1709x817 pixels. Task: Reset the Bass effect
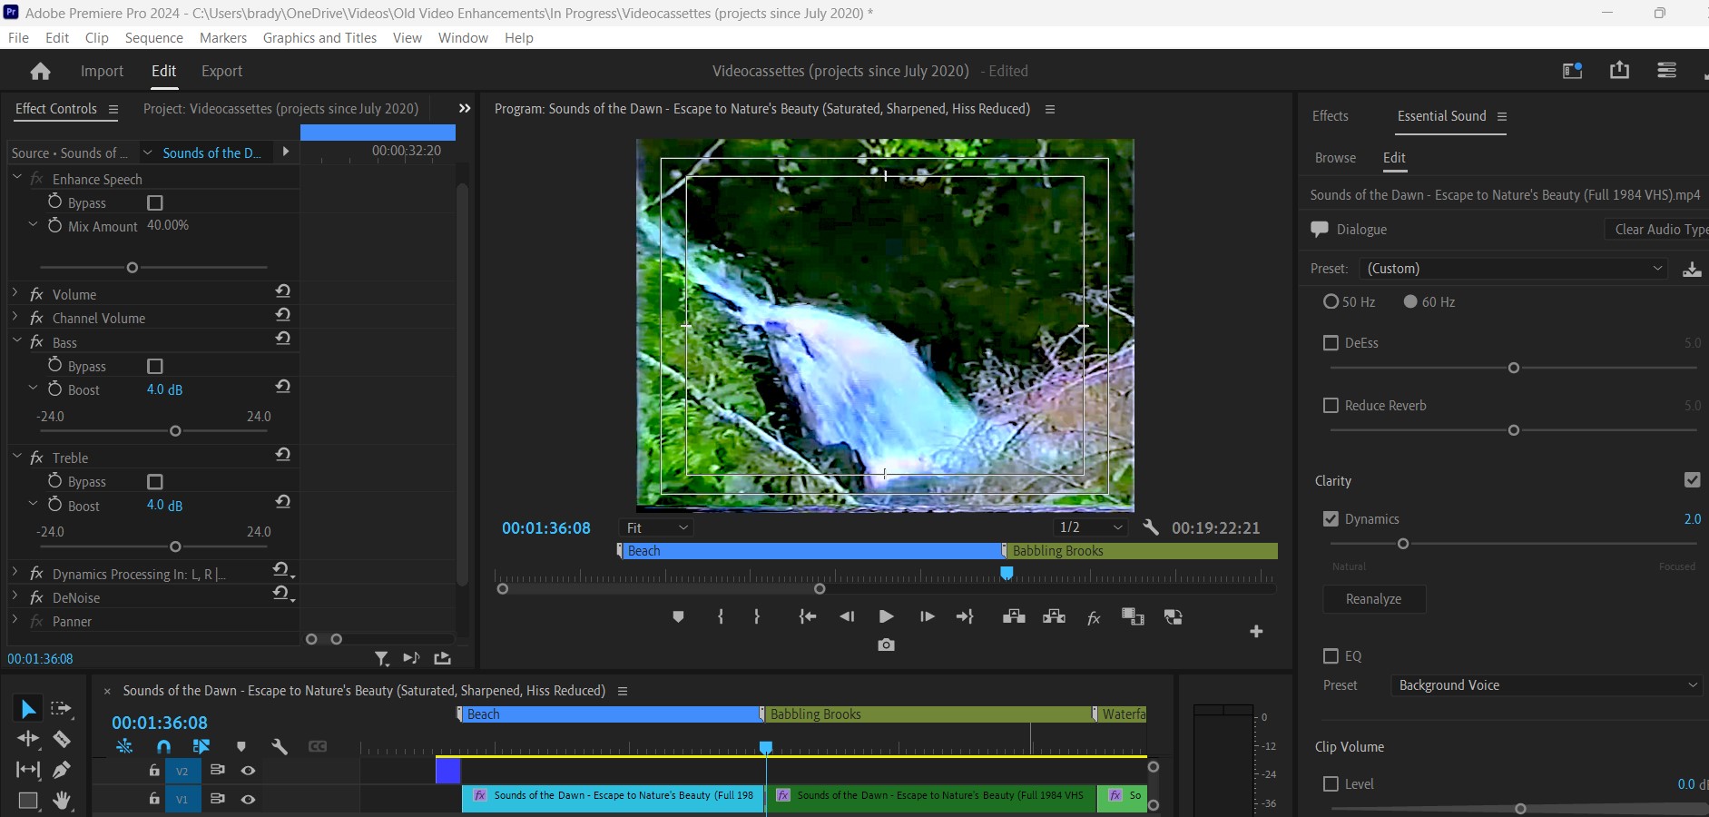[283, 339]
